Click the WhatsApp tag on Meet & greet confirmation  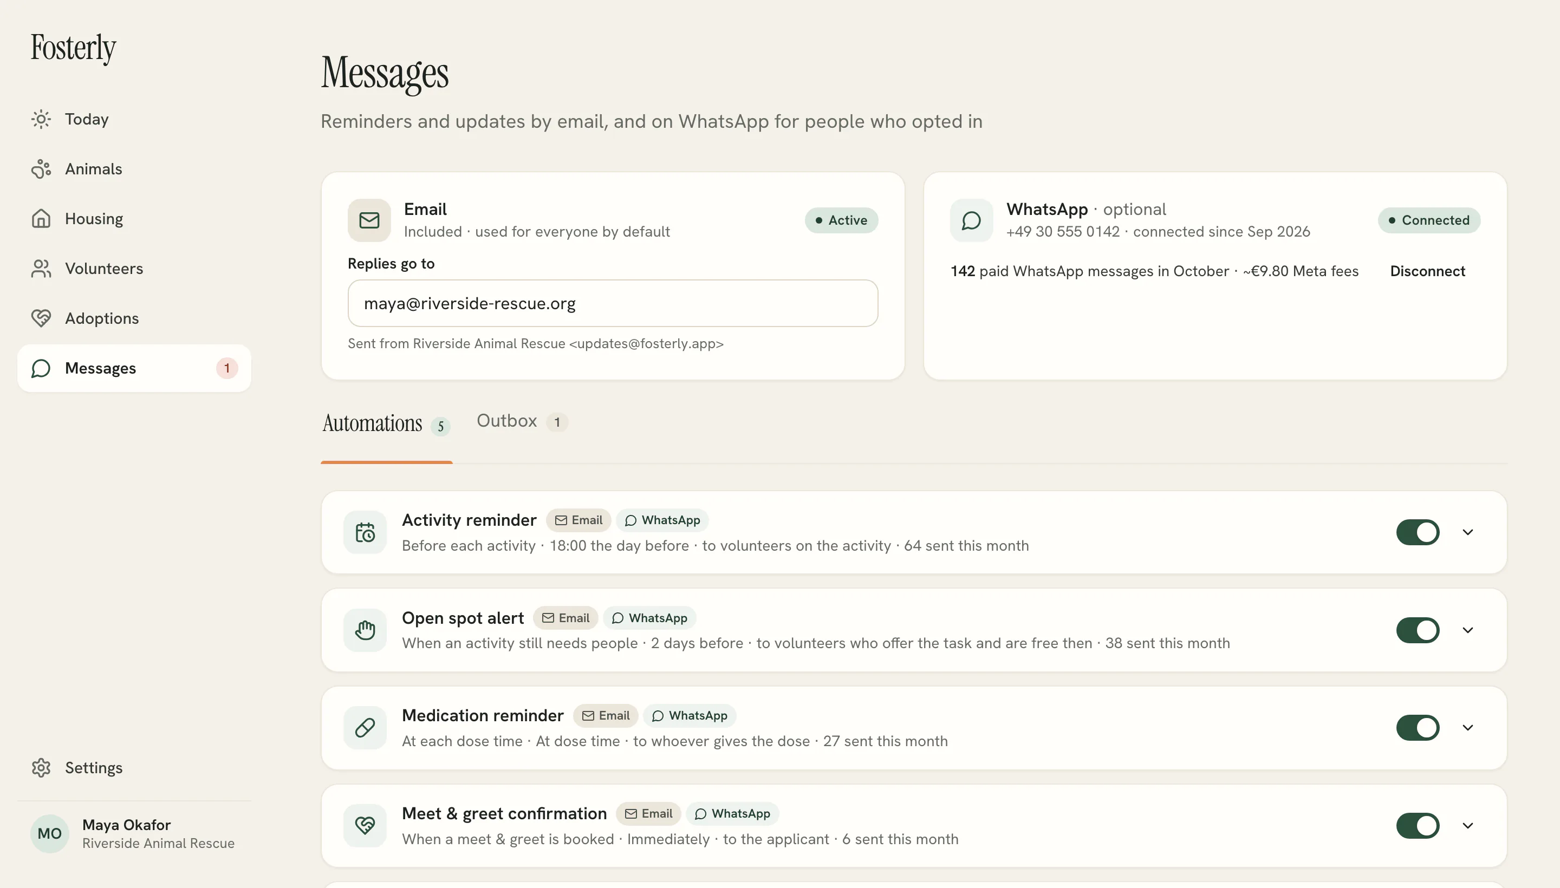[732, 814]
